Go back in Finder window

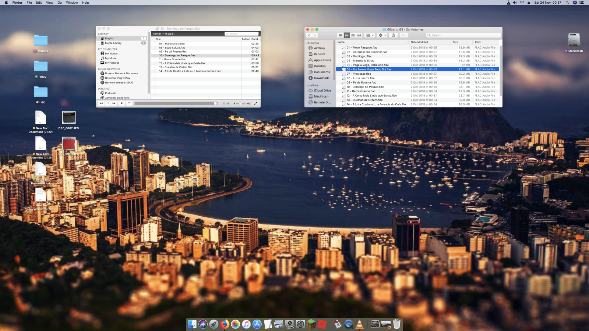point(309,35)
